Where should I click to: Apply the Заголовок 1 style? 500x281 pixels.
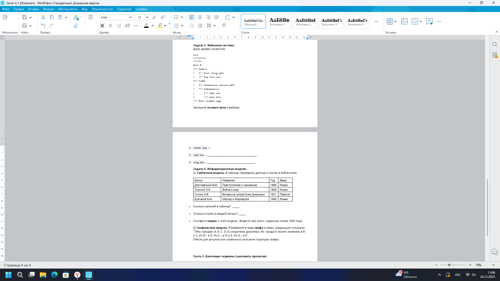click(x=279, y=21)
